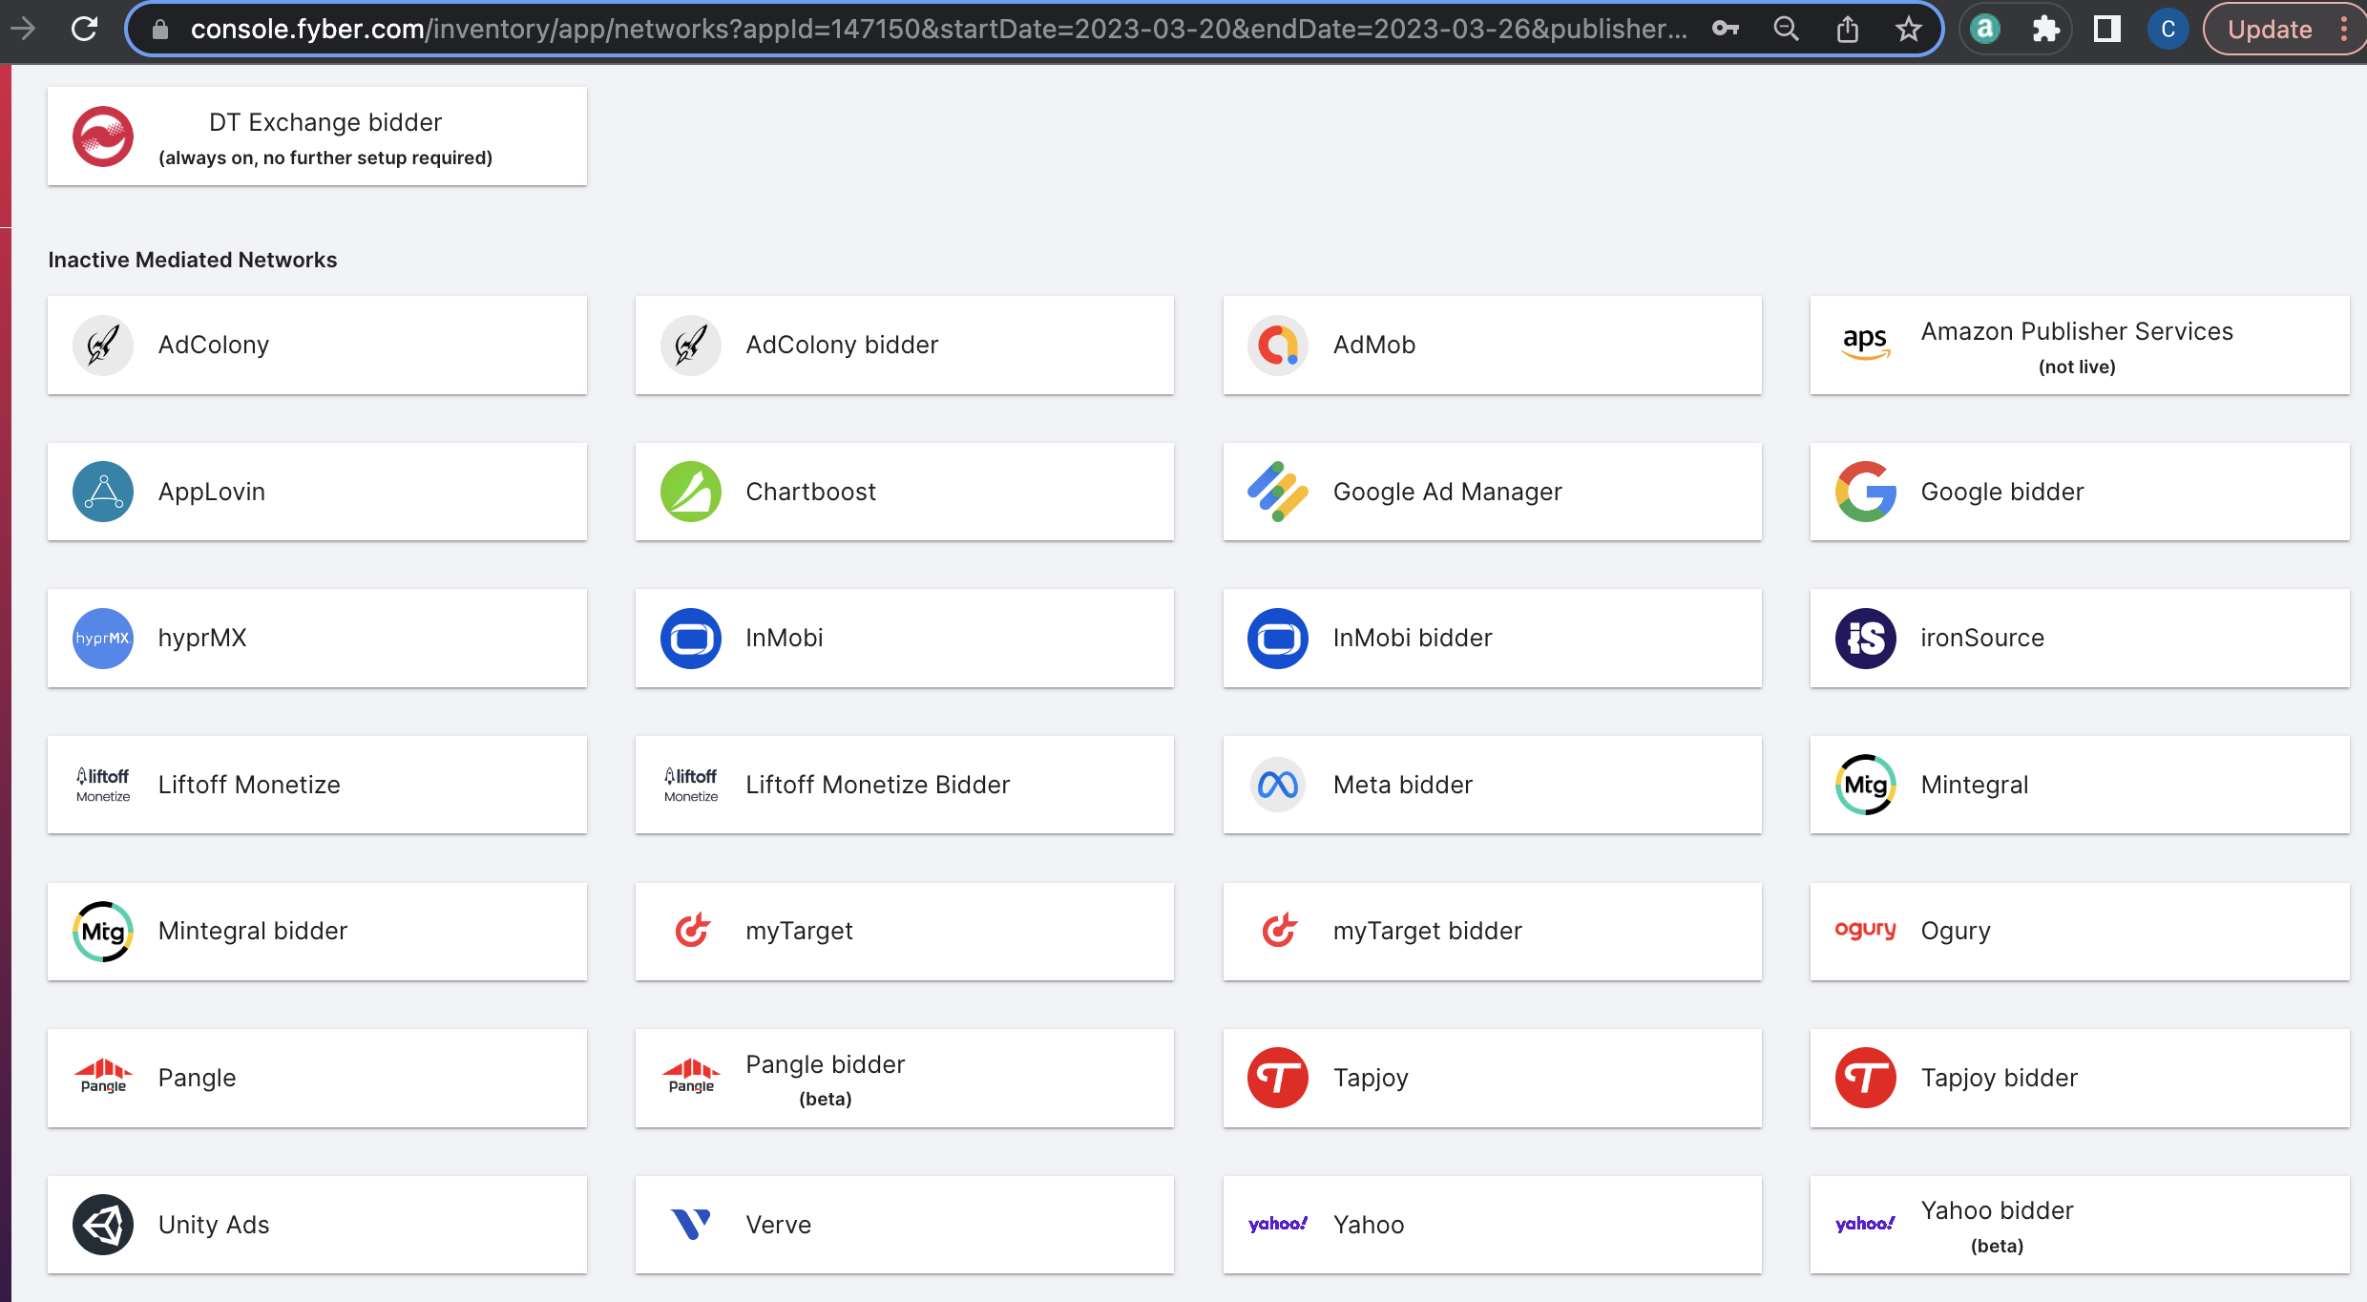Reload the page with refresh button

[x=85, y=29]
